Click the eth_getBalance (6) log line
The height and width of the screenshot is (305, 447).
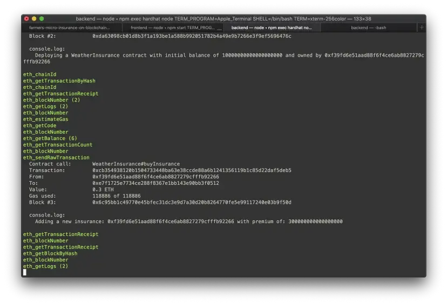pos(50,138)
